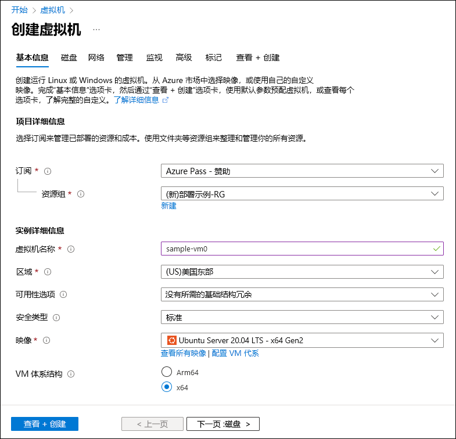Click info icon next to 安全类型
Viewport: 456px width, 439px height.
tap(56, 318)
